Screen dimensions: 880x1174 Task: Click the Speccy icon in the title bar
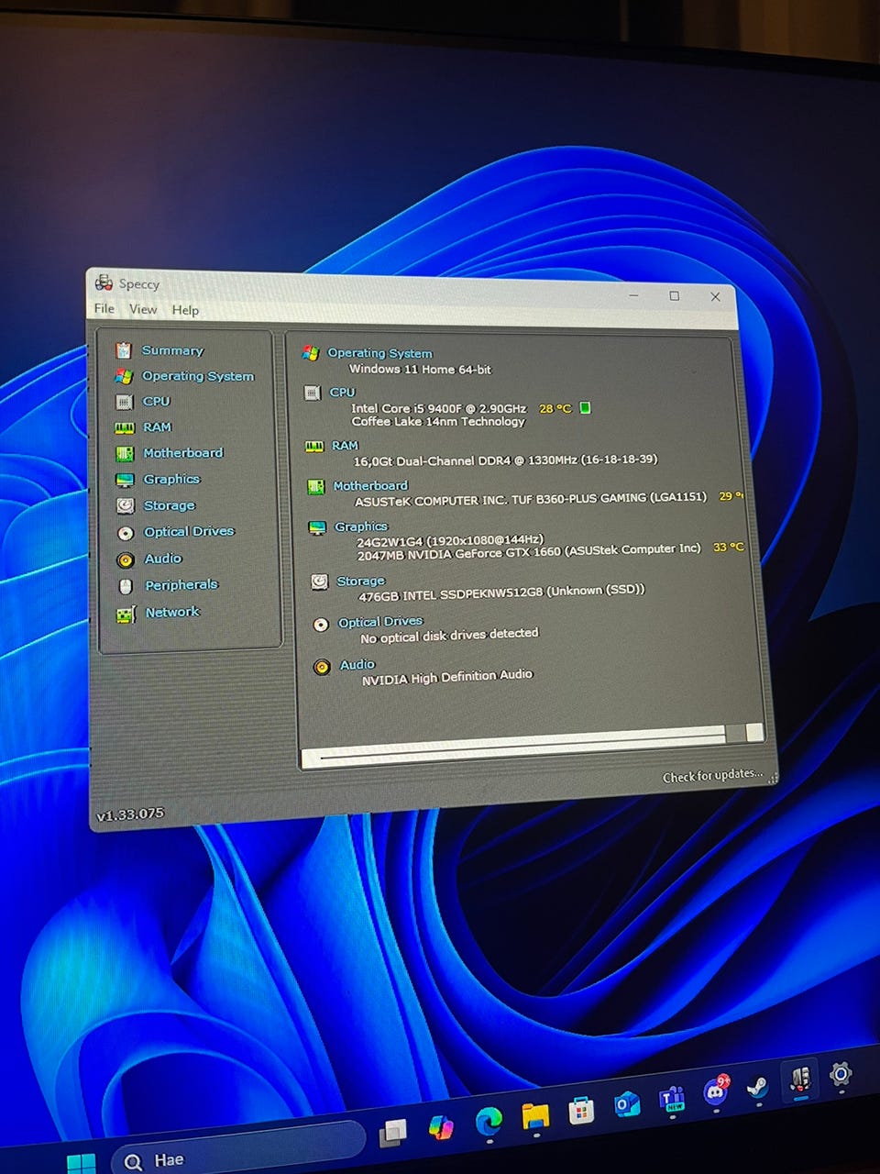click(104, 282)
